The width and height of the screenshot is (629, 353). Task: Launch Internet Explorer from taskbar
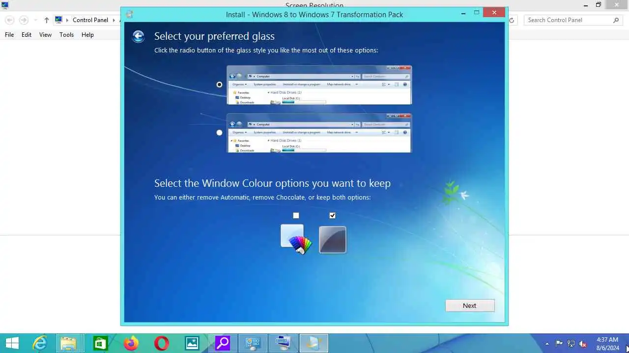tap(40, 343)
